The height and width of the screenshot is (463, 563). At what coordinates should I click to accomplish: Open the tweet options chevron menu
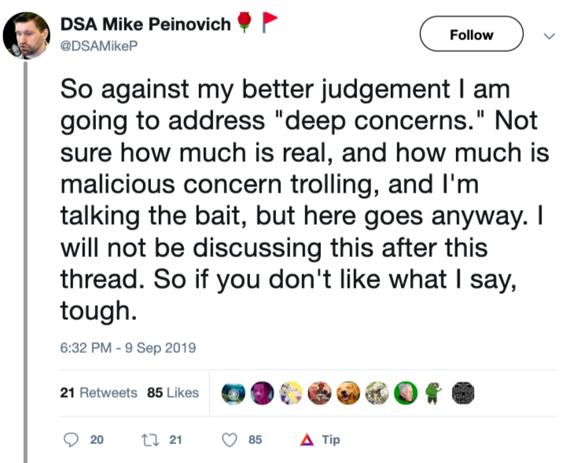[549, 35]
